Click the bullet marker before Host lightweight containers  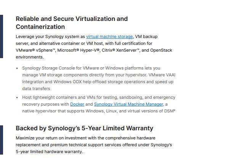[17, 98]
